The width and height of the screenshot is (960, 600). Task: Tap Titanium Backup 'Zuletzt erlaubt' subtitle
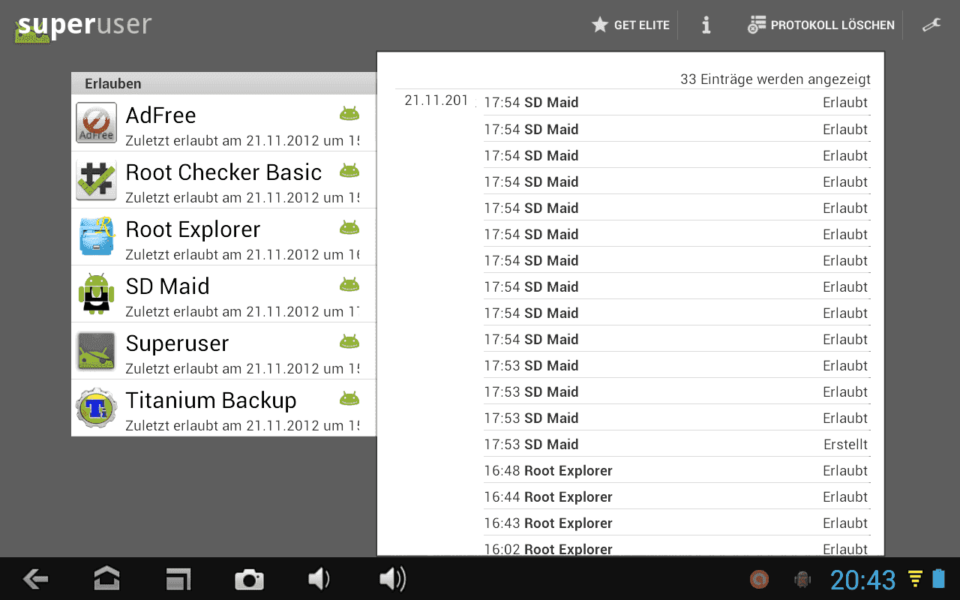pyautogui.click(x=242, y=425)
